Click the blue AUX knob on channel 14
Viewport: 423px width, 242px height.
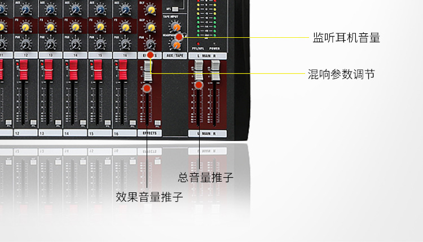(x=76, y=10)
